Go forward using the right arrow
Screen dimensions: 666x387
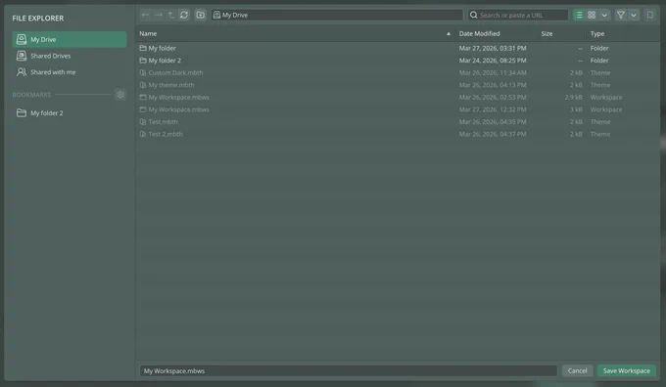pyautogui.click(x=159, y=15)
